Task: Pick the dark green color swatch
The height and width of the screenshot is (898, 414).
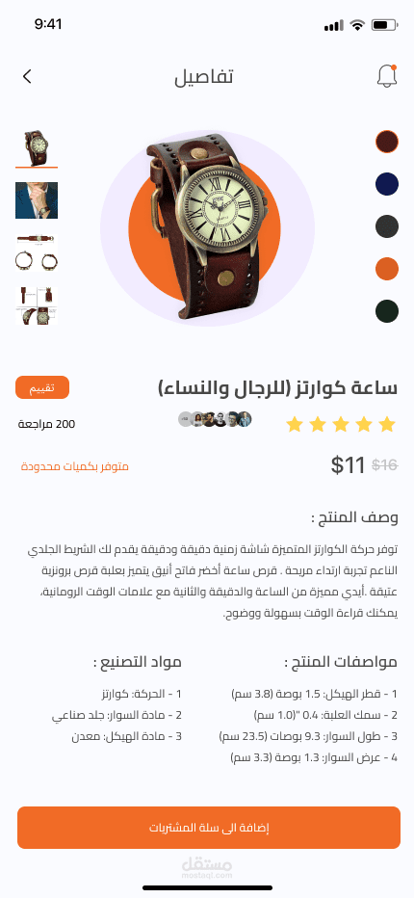Action: (x=387, y=311)
